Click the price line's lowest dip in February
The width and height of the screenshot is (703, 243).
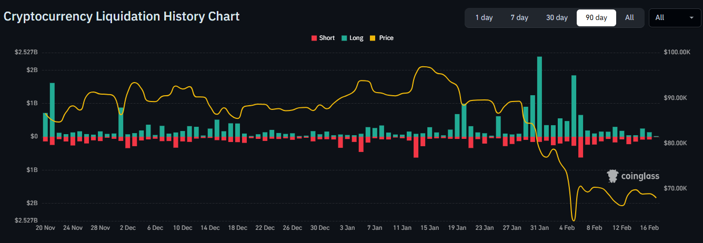(x=573, y=220)
